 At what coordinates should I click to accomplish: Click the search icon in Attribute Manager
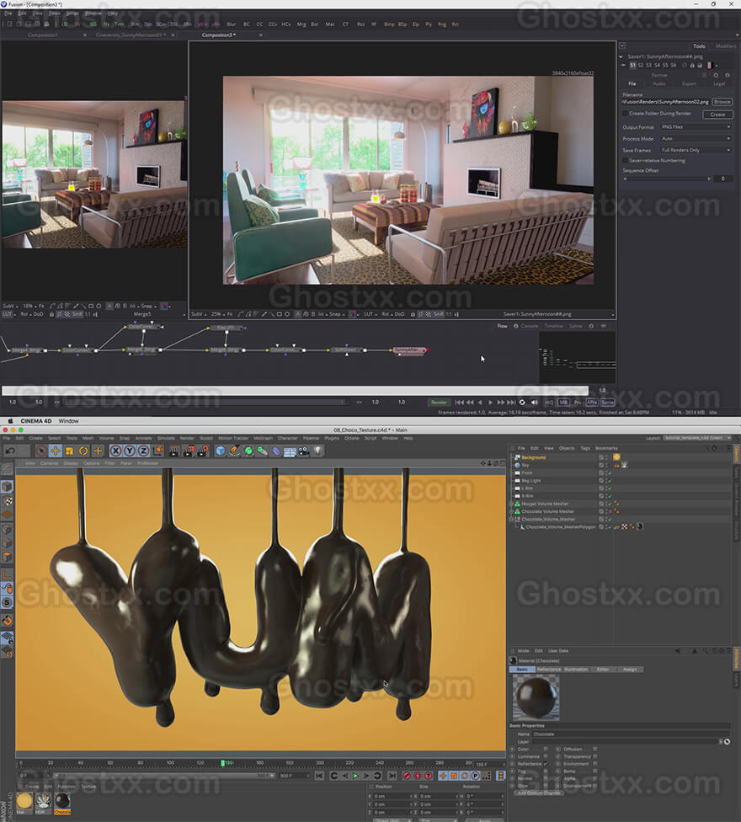coord(704,650)
